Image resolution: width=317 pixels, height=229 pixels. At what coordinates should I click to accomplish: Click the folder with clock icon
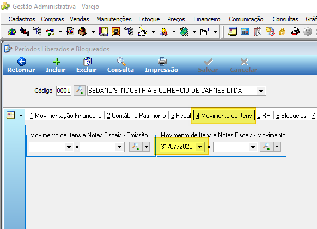270,32
